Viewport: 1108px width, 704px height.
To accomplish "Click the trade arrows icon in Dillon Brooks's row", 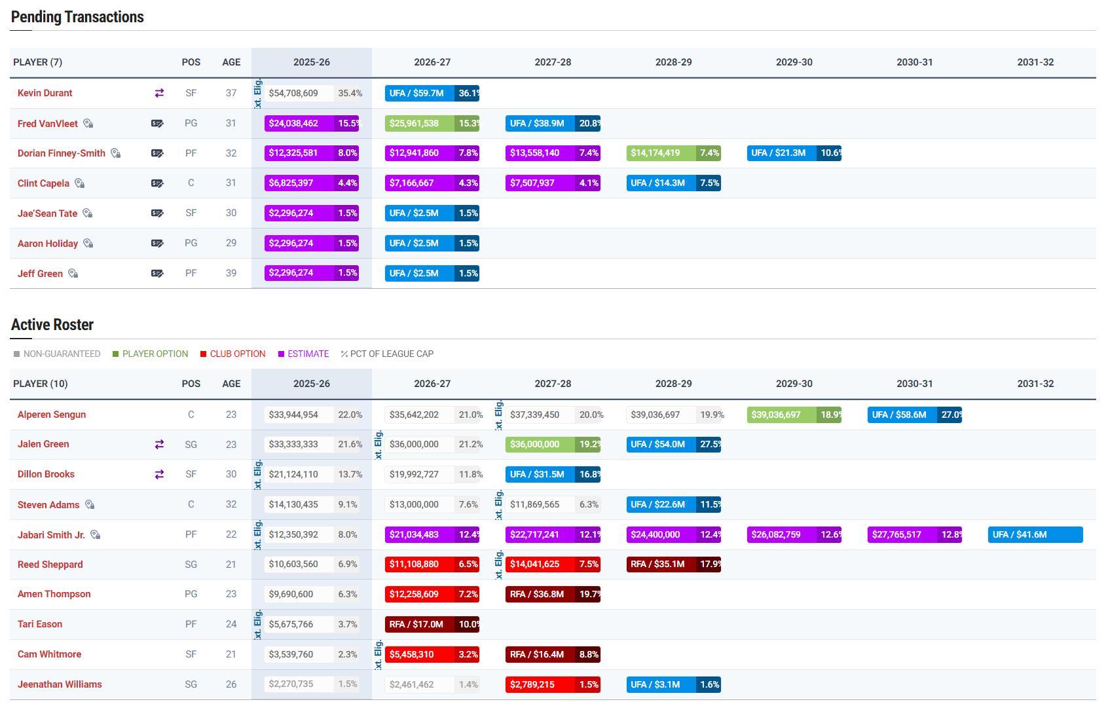I will (x=158, y=475).
